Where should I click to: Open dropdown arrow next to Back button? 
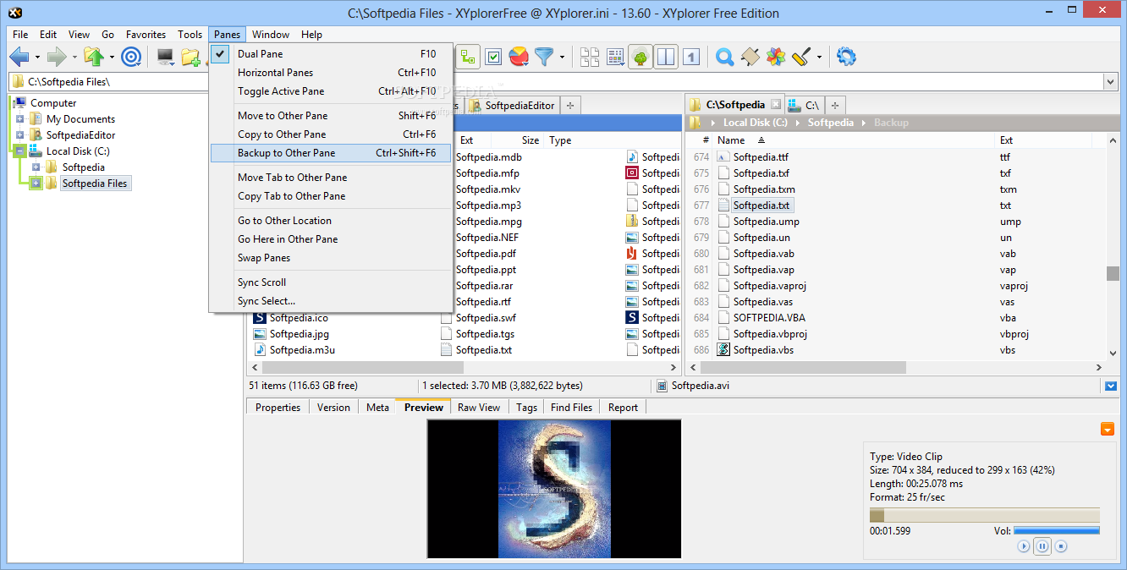point(37,58)
